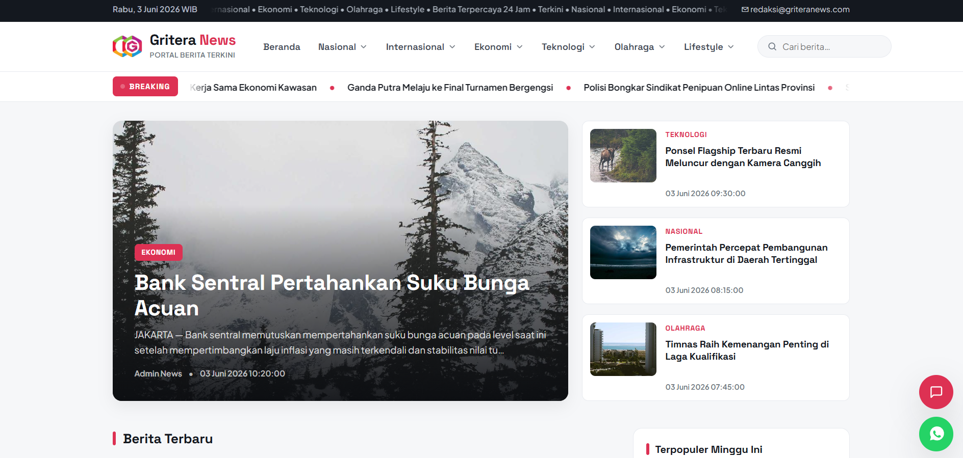Viewport: 963px width, 458px height.
Task: Open ticker item Ganda Putra Melaju ke Final
Action: pos(450,88)
